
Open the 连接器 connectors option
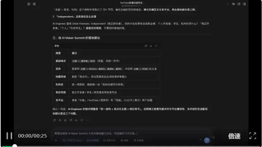point(138,140)
